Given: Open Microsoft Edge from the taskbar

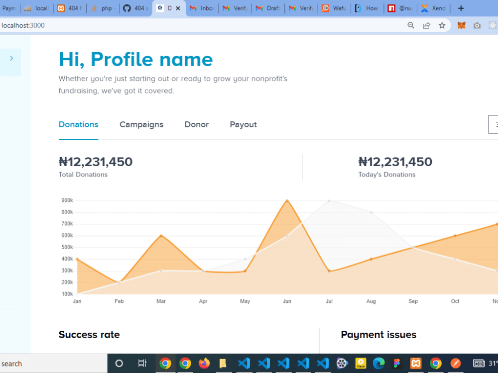Looking at the screenshot, I should click(x=378, y=364).
